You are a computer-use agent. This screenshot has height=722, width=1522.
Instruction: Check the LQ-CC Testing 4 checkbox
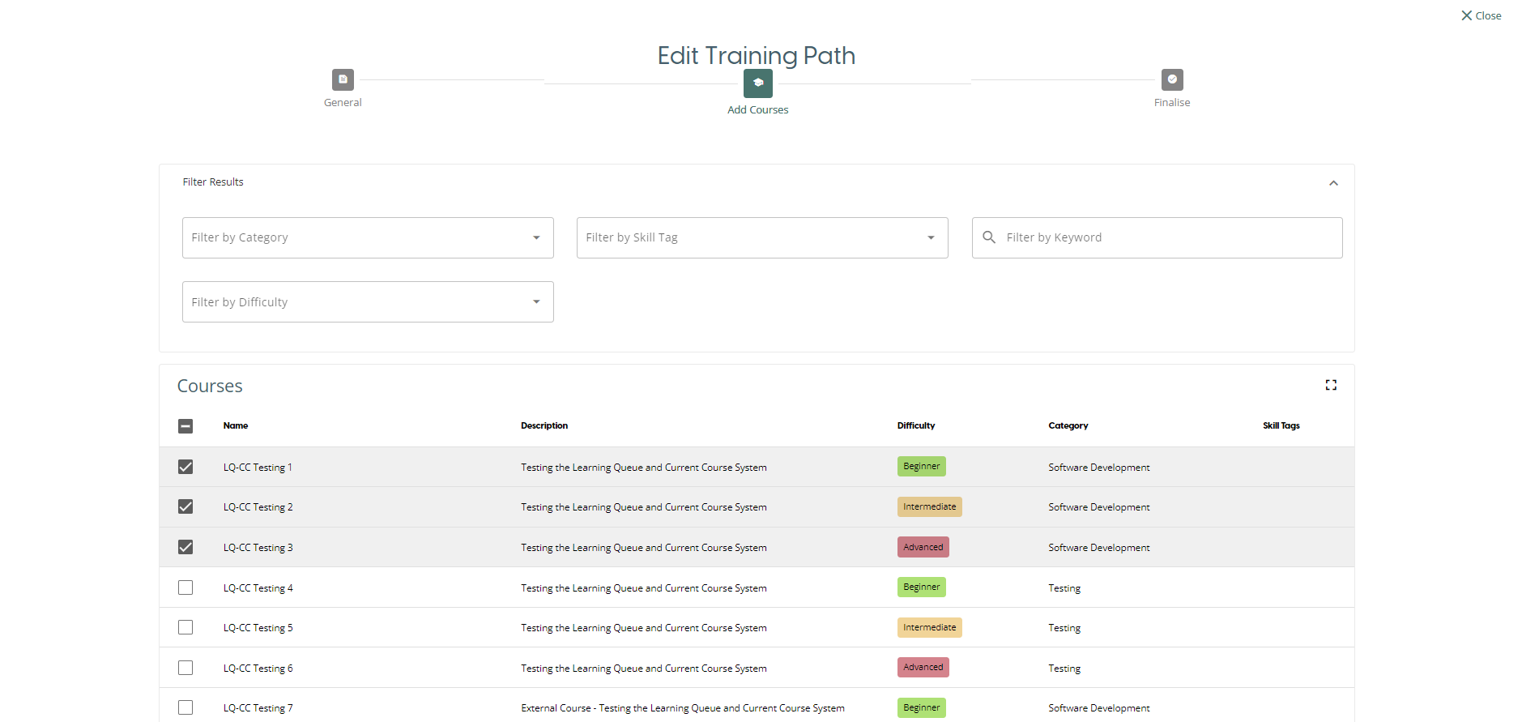[185, 587]
